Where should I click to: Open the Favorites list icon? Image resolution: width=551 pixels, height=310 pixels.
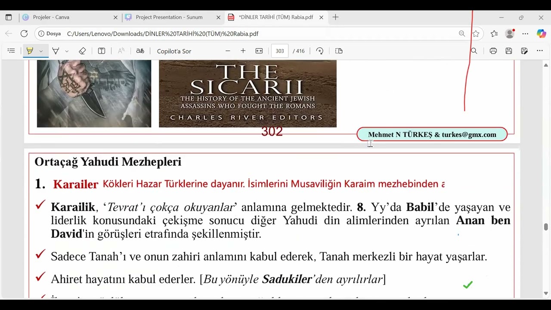point(494,34)
